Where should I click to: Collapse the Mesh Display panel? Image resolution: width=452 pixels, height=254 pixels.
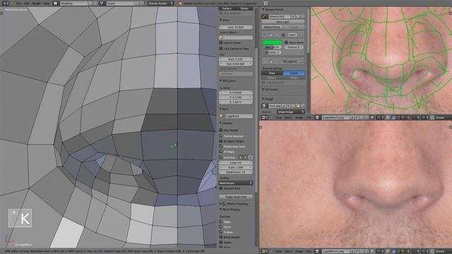coord(230,210)
